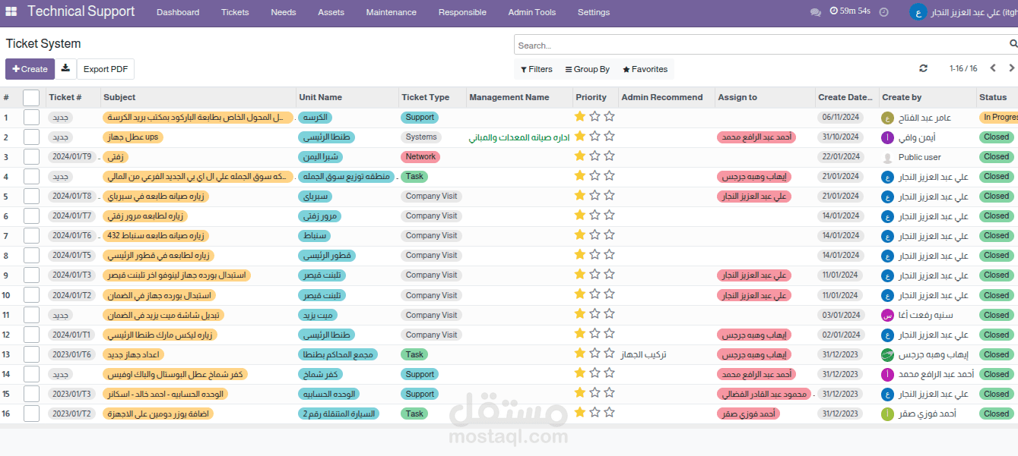Open the Tickets menu

(235, 12)
